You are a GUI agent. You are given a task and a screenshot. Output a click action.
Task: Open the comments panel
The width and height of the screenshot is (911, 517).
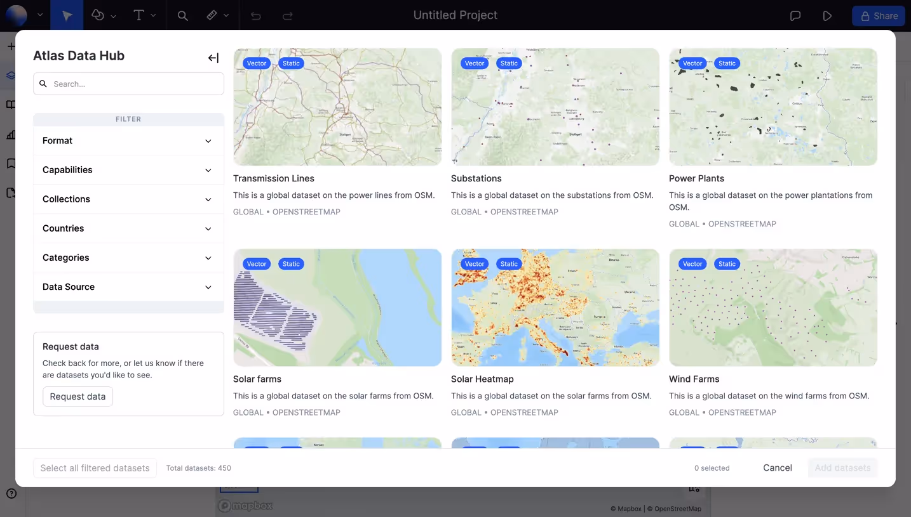[x=795, y=15]
